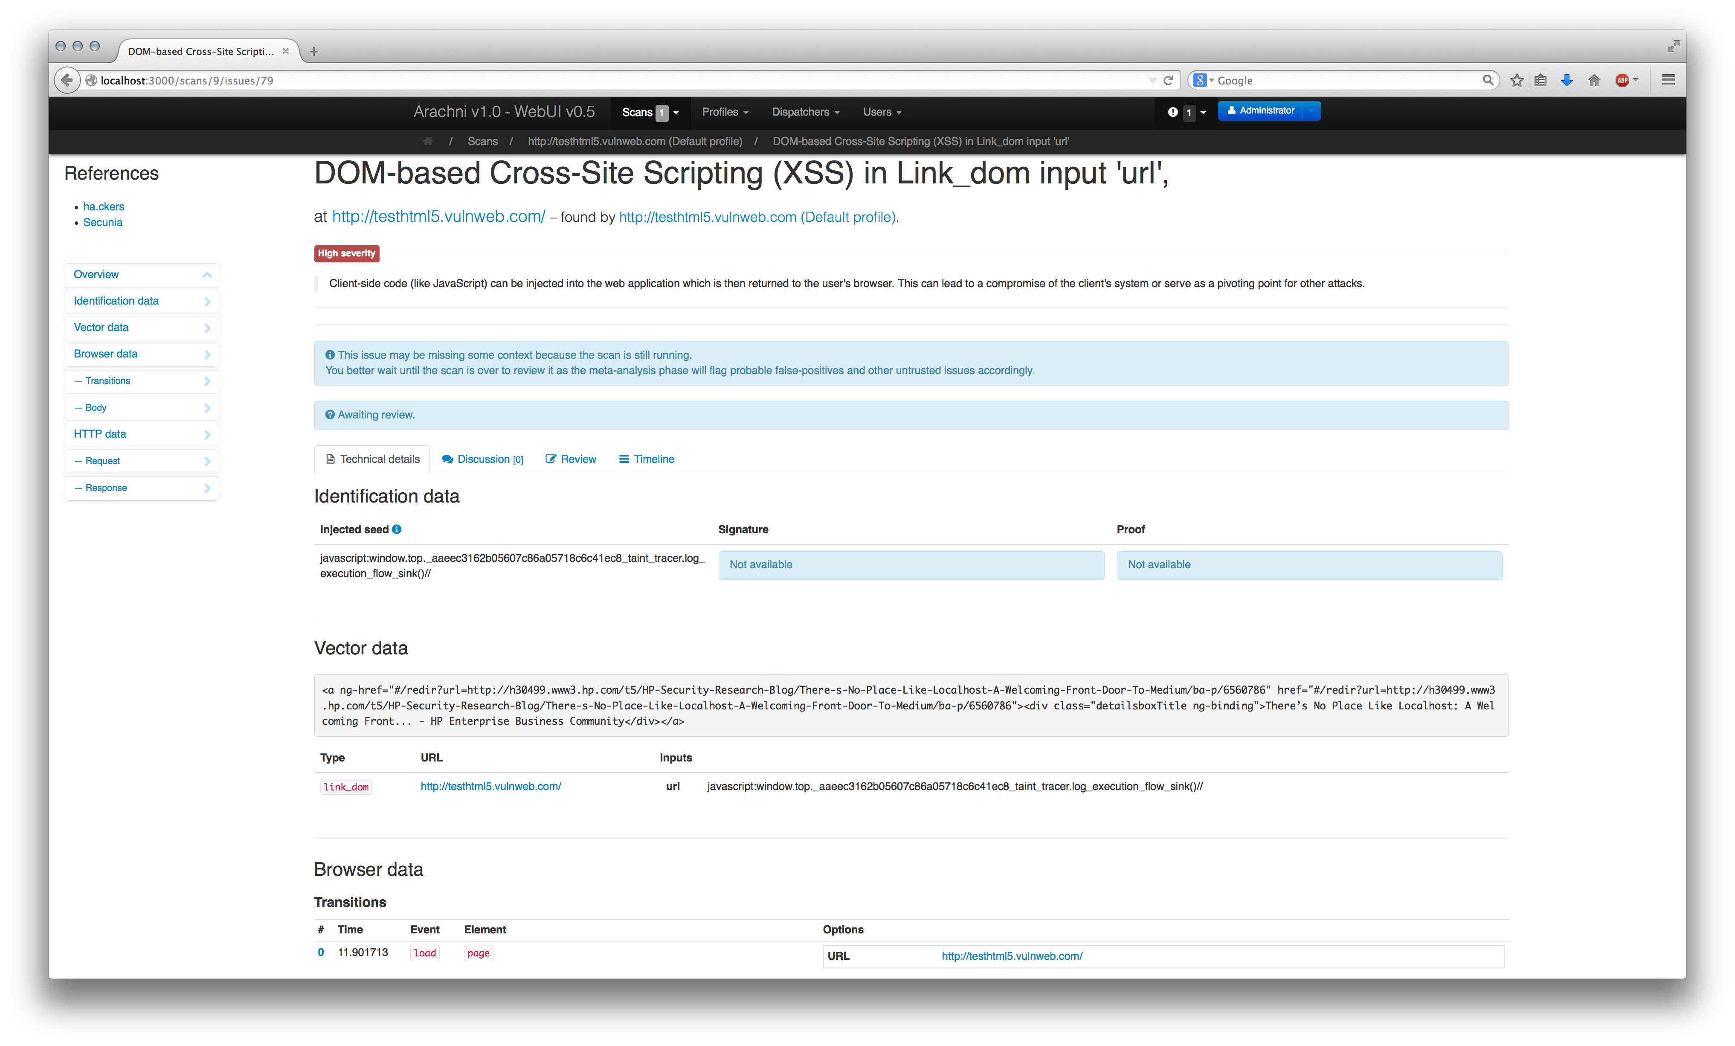Click the bookmark star icon
The height and width of the screenshot is (1046, 1735).
pos(1517,80)
